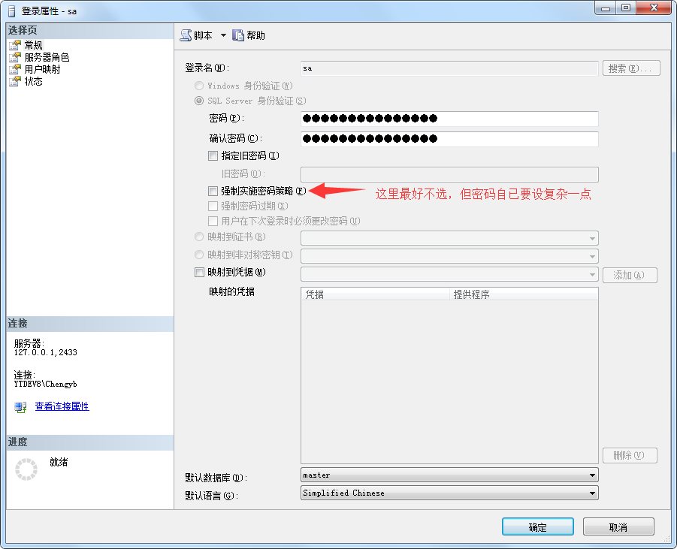Image resolution: width=677 pixels, height=549 pixels.
Task: Click the 添加 button
Action: (x=630, y=276)
